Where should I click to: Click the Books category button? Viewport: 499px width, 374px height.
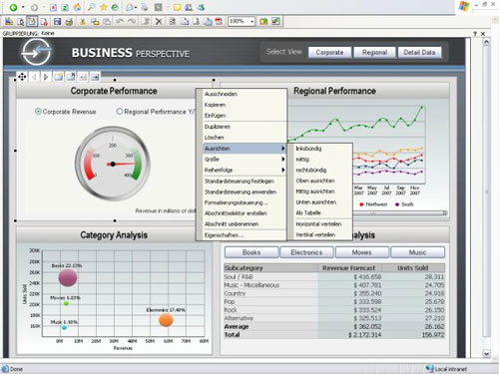tap(251, 252)
